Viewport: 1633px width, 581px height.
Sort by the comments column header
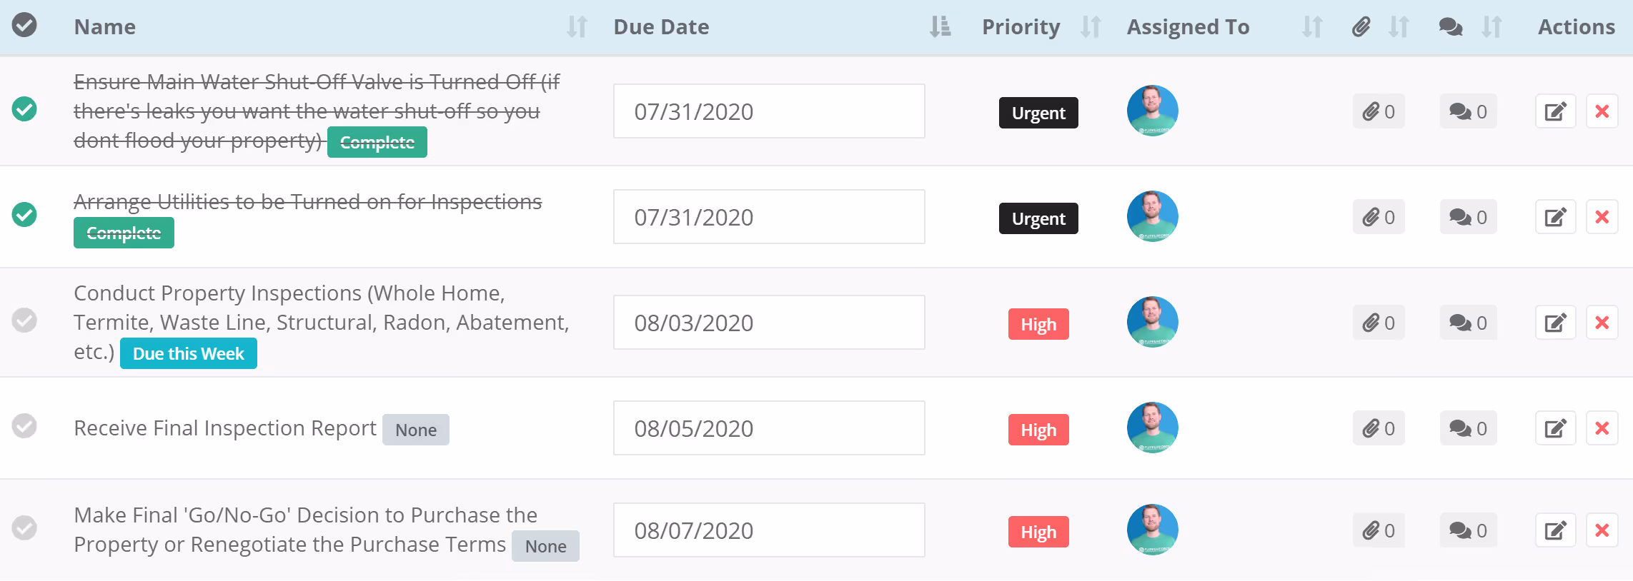point(1491,27)
